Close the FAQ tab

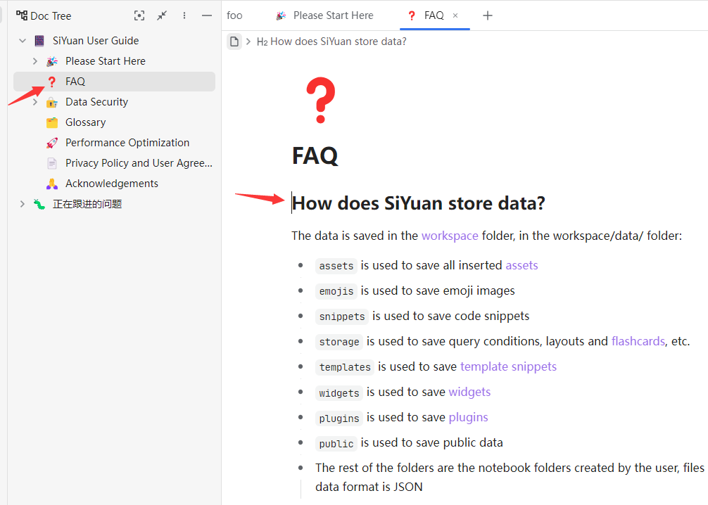point(455,15)
